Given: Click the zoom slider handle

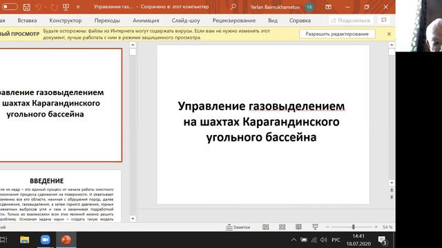Looking at the screenshot, I should click(x=353, y=227).
